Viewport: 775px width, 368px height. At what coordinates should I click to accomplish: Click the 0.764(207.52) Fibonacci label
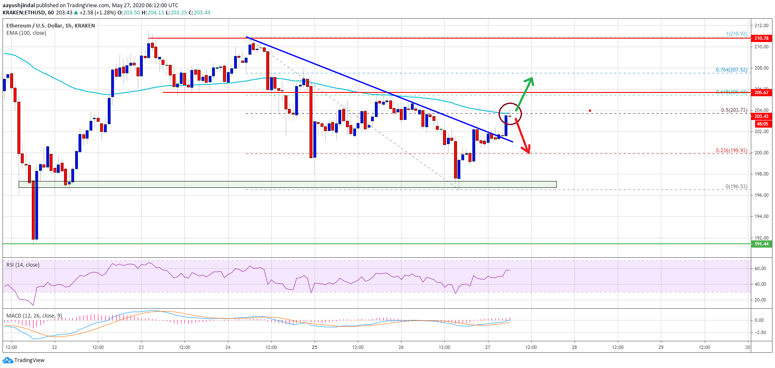tap(731, 70)
